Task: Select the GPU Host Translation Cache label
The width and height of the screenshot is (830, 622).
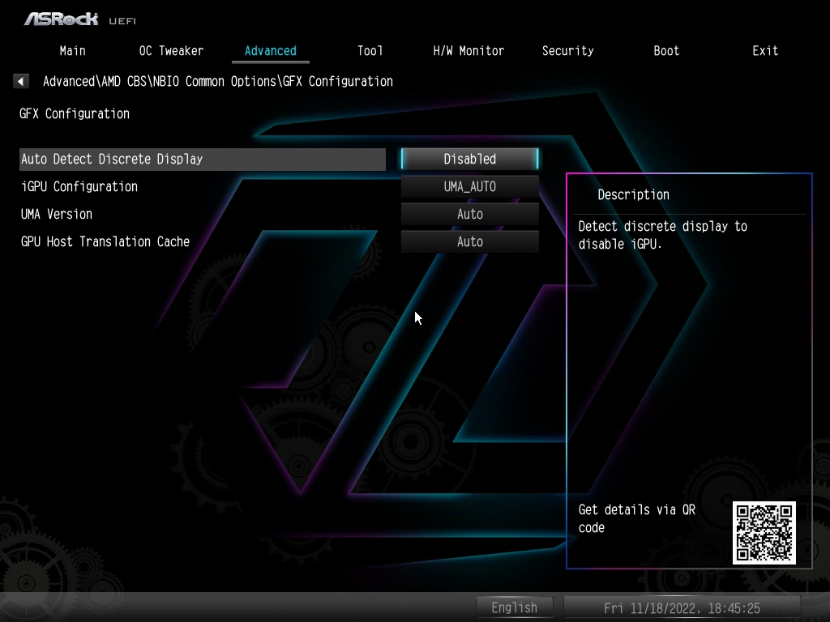Action: (x=105, y=241)
